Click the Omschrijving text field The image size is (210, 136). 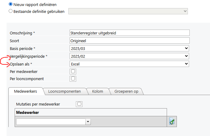(x=130, y=33)
